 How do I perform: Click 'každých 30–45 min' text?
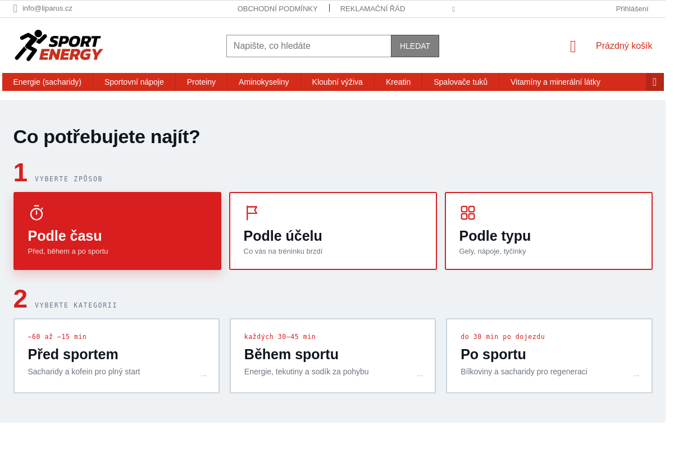tap(280, 337)
